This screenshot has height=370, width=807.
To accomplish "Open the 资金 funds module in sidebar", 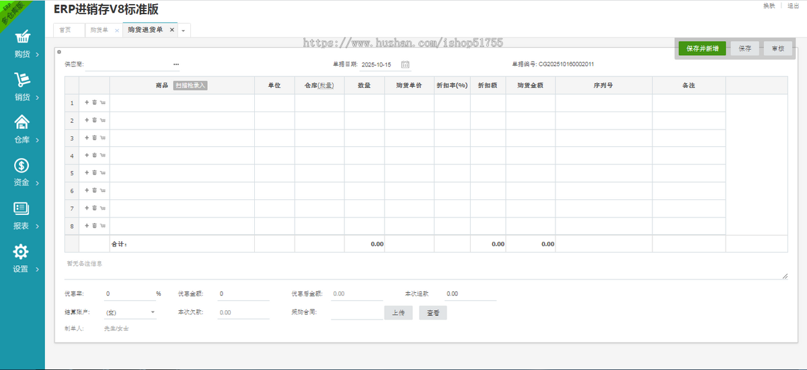I will pos(22,173).
